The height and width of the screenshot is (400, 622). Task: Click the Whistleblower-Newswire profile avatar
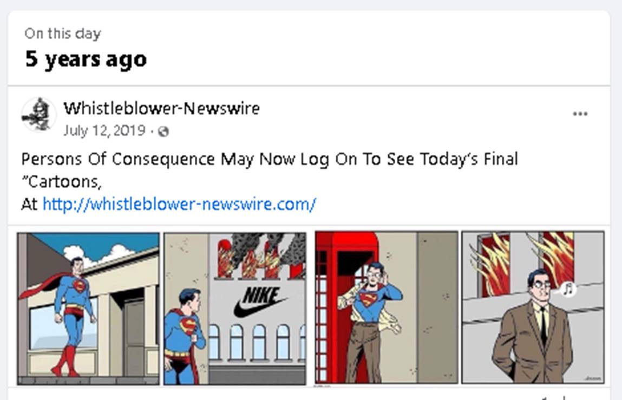point(38,114)
